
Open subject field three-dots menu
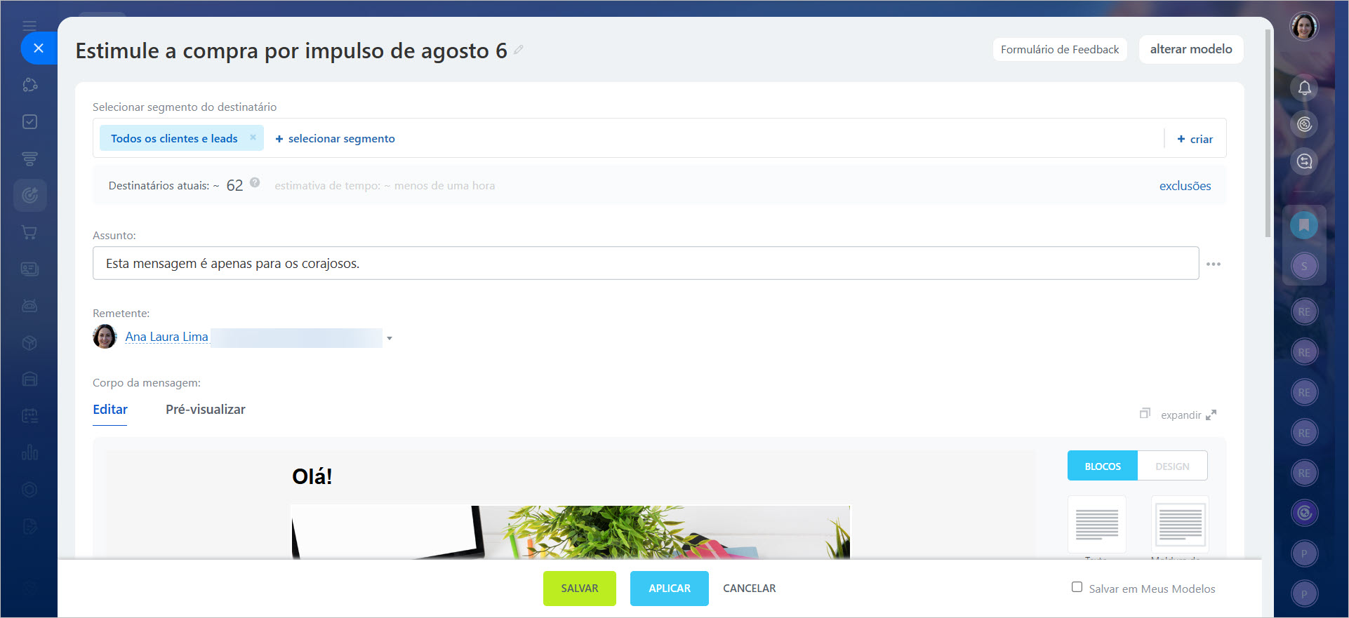click(x=1214, y=264)
